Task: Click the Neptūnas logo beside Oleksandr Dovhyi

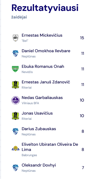Action: click(x=16, y=168)
